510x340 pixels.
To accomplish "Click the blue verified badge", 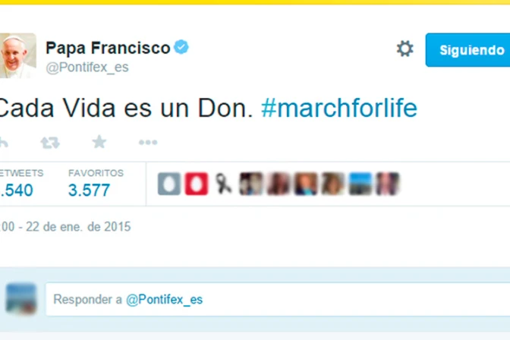I will click(x=181, y=48).
